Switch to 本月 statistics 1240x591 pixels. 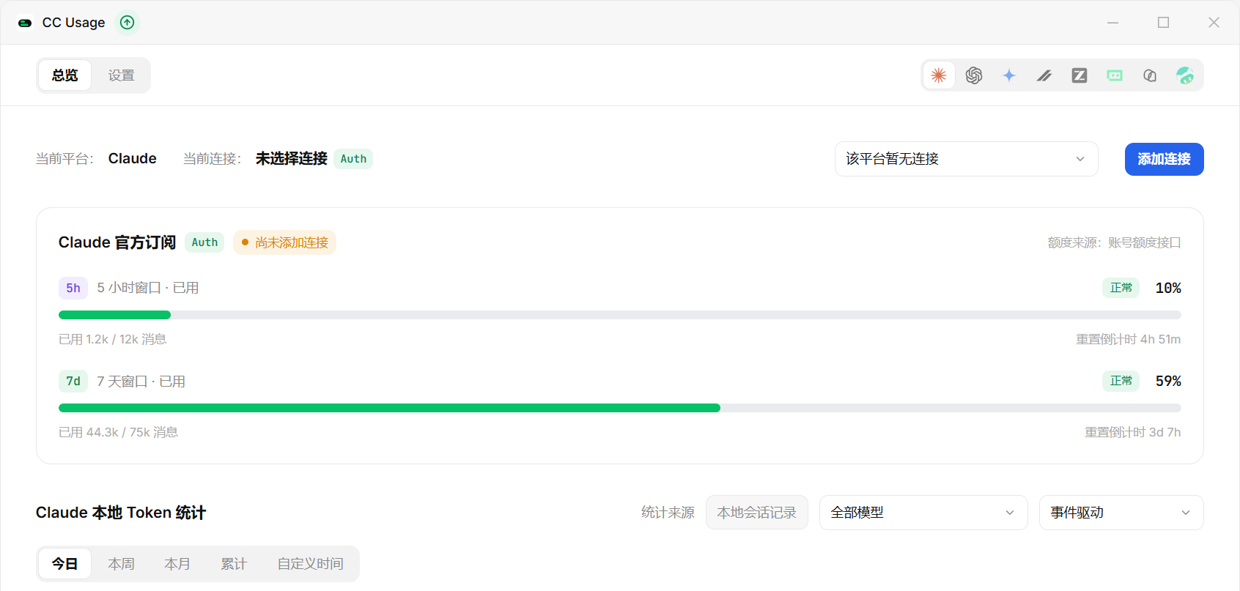pos(178,564)
